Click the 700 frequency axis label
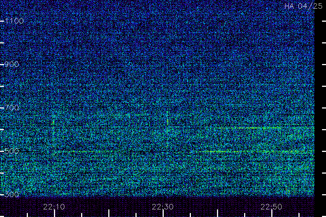This screenshot has height=217, width=326. (x=12, y=108)
